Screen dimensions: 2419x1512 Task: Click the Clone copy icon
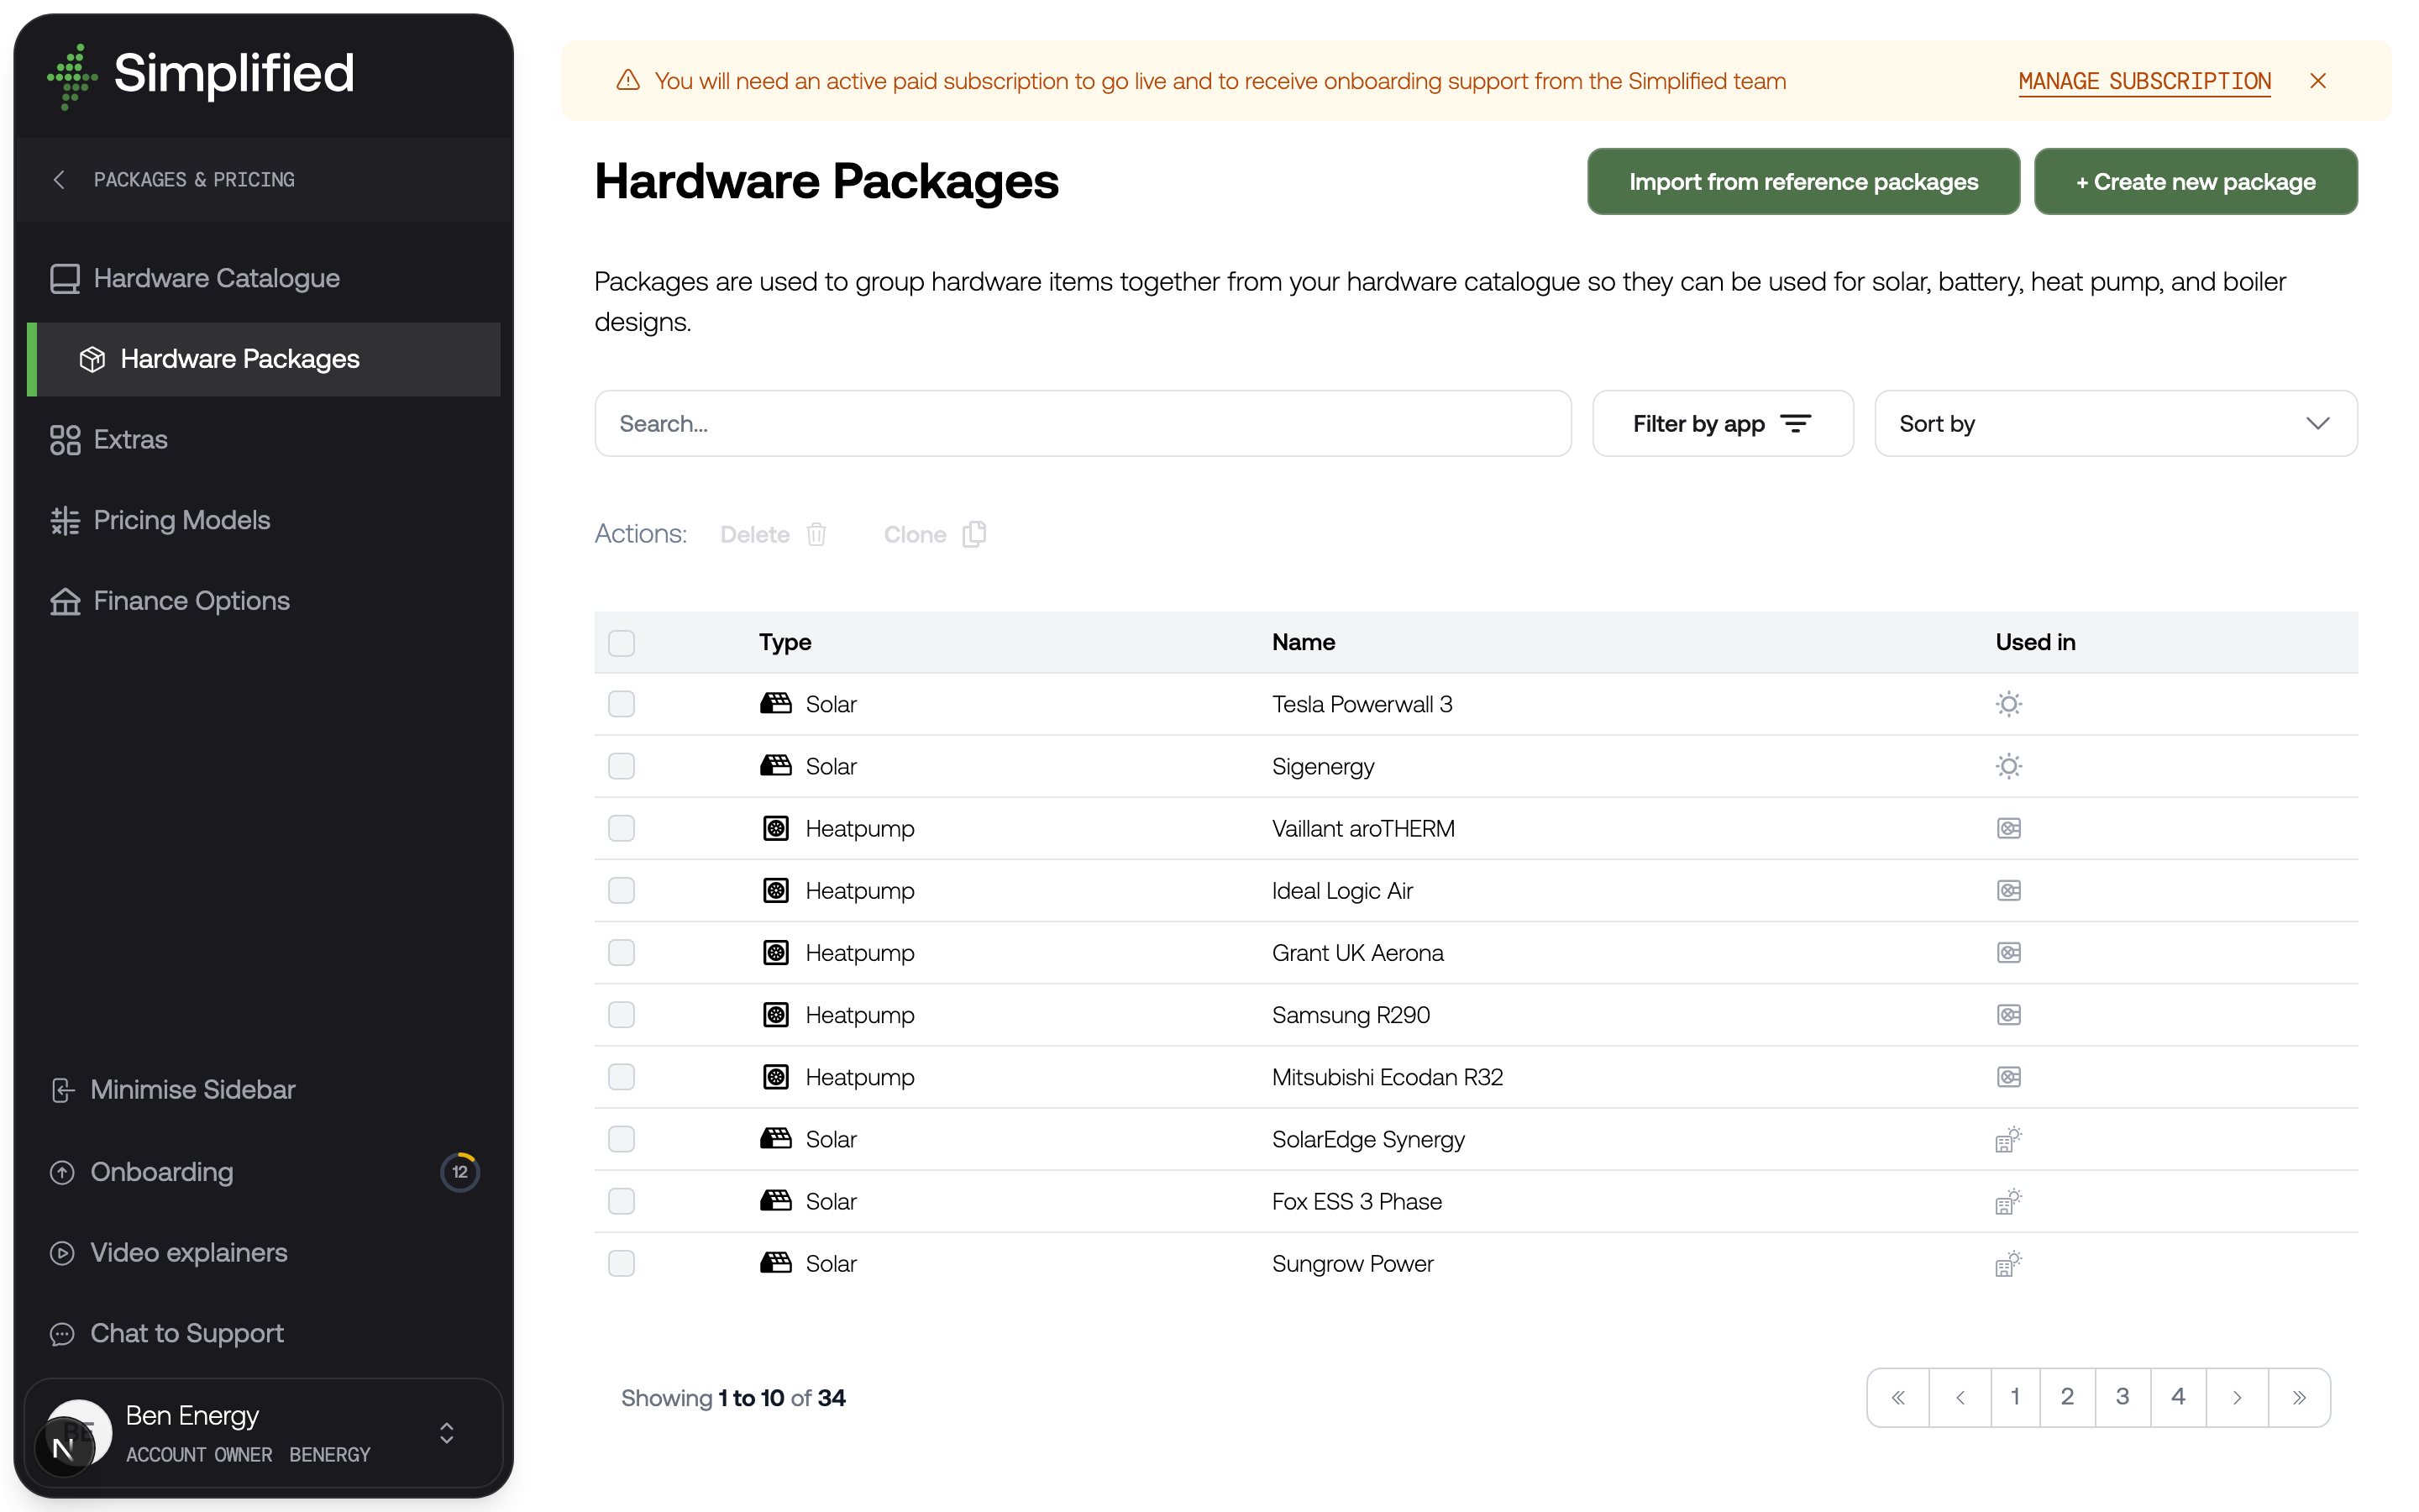(974, 534)
